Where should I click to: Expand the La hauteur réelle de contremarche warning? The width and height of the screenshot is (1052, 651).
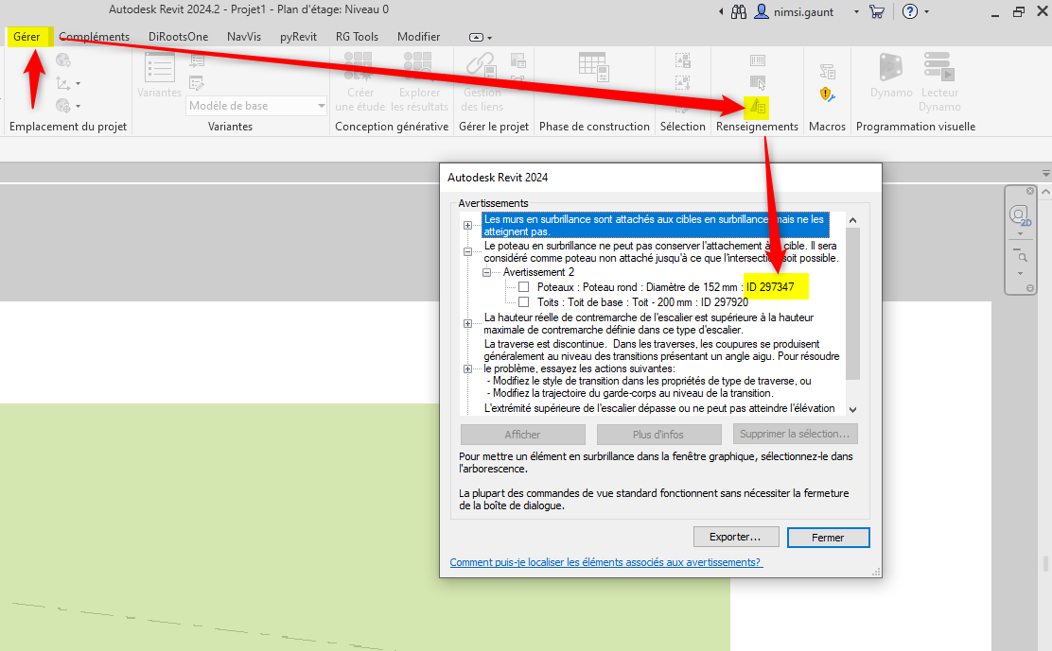[x=467, y=322]
